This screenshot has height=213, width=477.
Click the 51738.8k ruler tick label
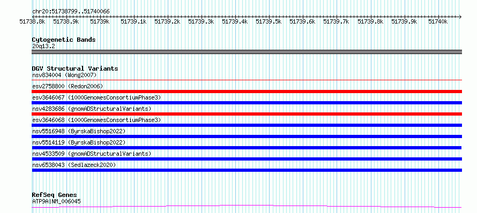pyautogui.click(x=32, y=21)
